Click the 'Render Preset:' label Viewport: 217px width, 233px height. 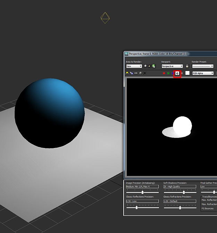199,62
